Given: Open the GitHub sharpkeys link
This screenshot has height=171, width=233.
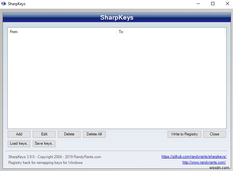Looking at the screenshot, I should pos(194,157).
